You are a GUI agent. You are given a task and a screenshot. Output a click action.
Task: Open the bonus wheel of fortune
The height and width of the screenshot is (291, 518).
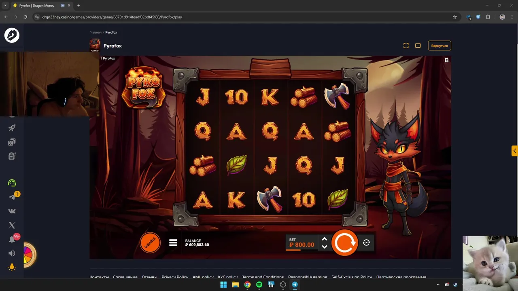30,255
